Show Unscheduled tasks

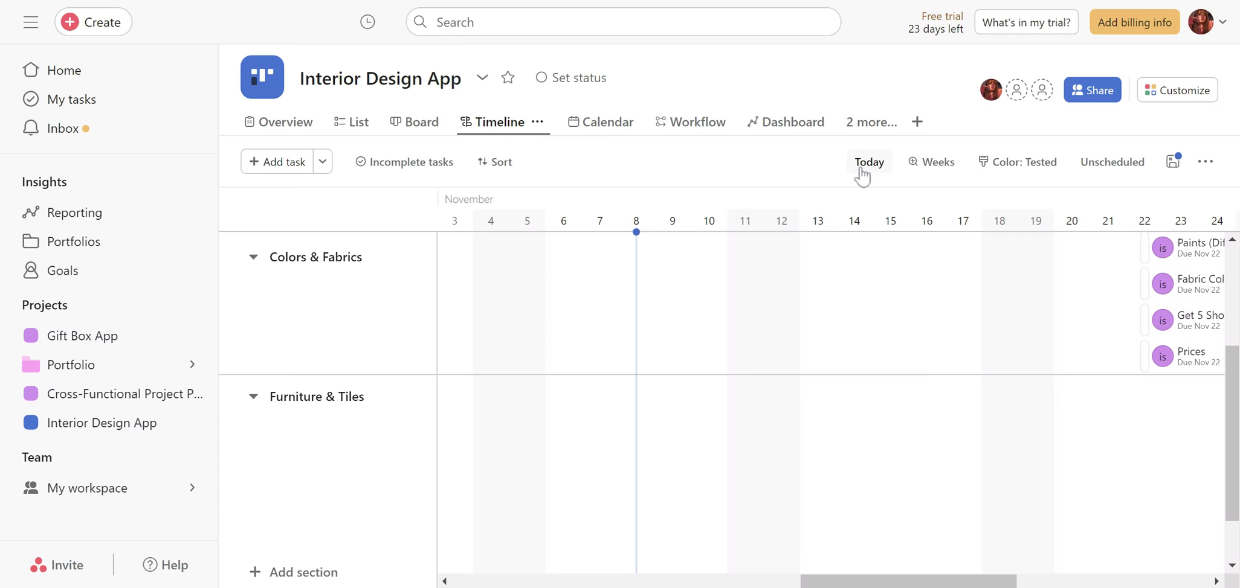click(1112, 162)
